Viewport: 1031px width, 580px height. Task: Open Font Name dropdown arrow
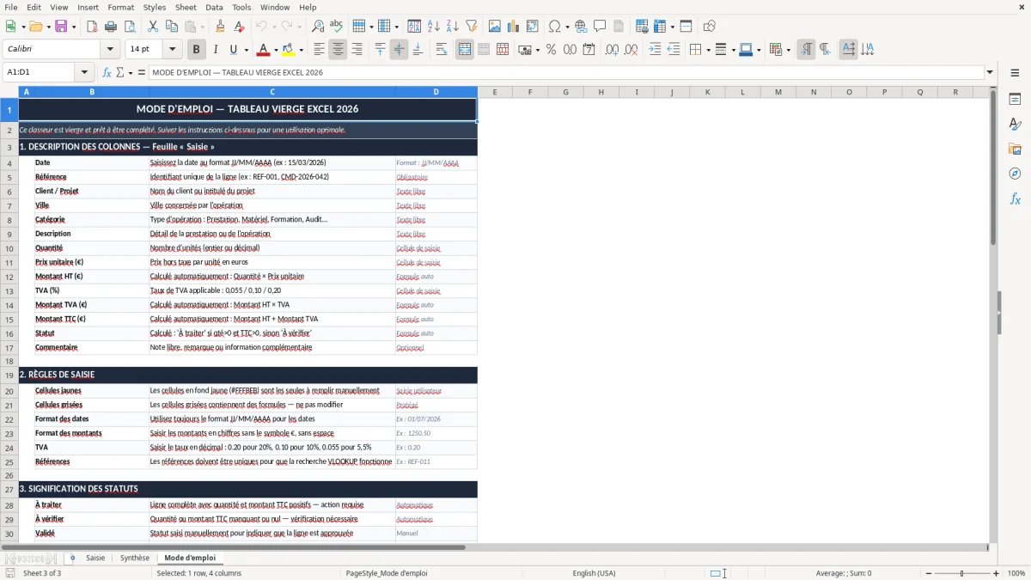(110, 50)
